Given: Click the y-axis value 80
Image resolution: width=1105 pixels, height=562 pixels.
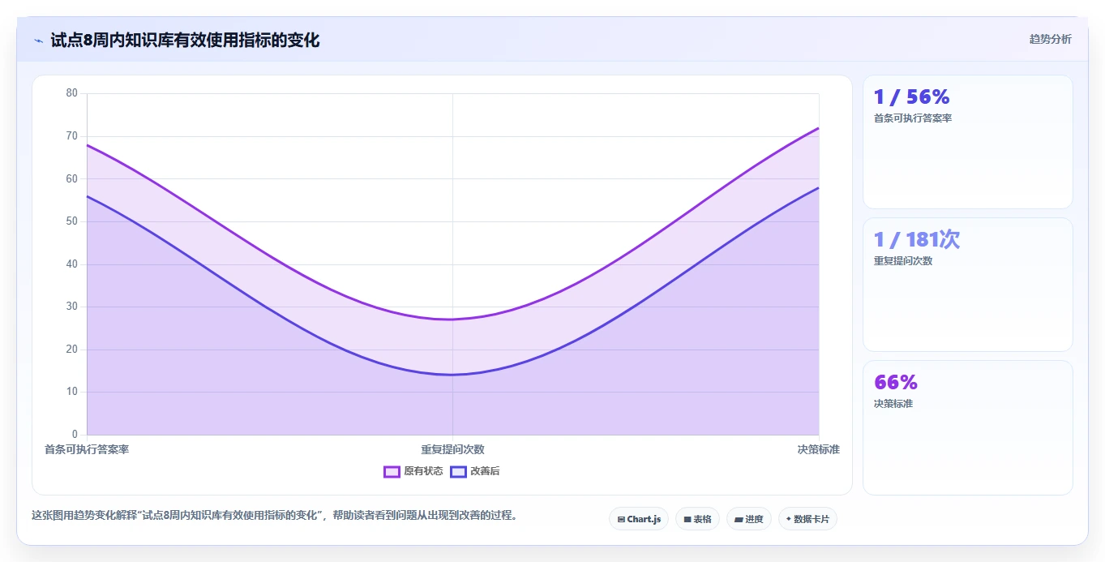Looking at the screenshot, I should [72, 93].
